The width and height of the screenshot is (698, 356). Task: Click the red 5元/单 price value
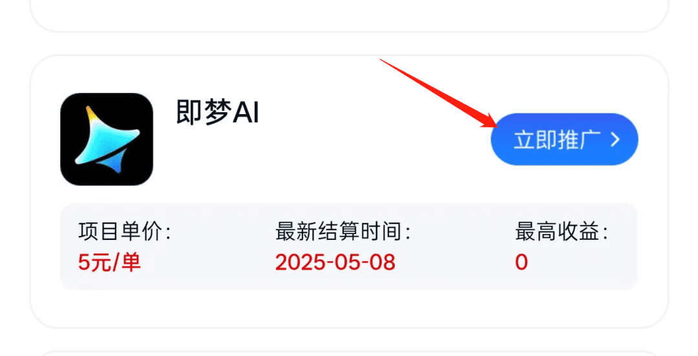click(x=109, y=262)
